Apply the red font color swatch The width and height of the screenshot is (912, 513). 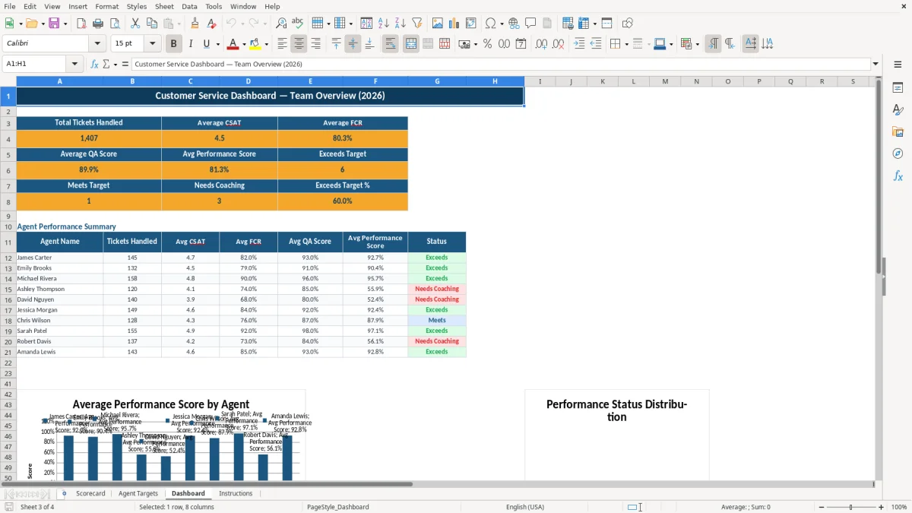tap(233, 44)
